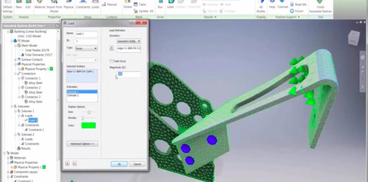Image resolution: width=368 pixels, height=182 pixels.
Task: Click the ViewCube in the viewport
Action: [354, 38]
